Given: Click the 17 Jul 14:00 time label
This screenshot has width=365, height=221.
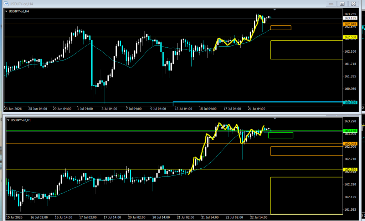Looking at the screenshot, I should (x=112, y=217).
